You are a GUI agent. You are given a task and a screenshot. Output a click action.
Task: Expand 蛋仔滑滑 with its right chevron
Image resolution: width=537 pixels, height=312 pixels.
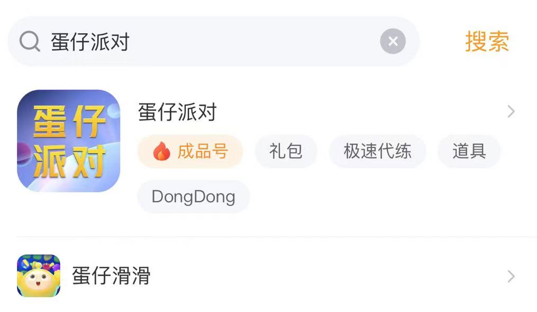pos(511,276)
